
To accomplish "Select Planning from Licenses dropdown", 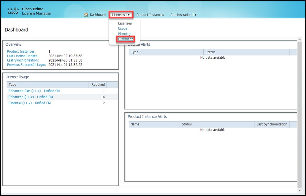I will pos(124,34).
